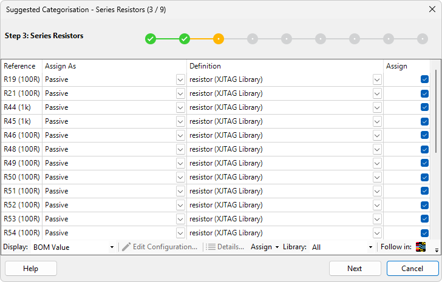
Task: Open toolbar overflow arrow at bottom right
Action: coord(437,250)
